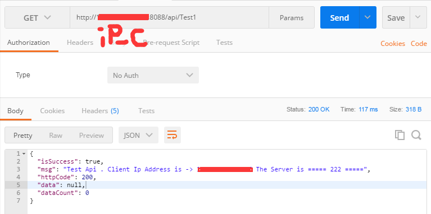431x214 pixels.
Task: Select the Authorization tab
Action: tap(29, 43)
